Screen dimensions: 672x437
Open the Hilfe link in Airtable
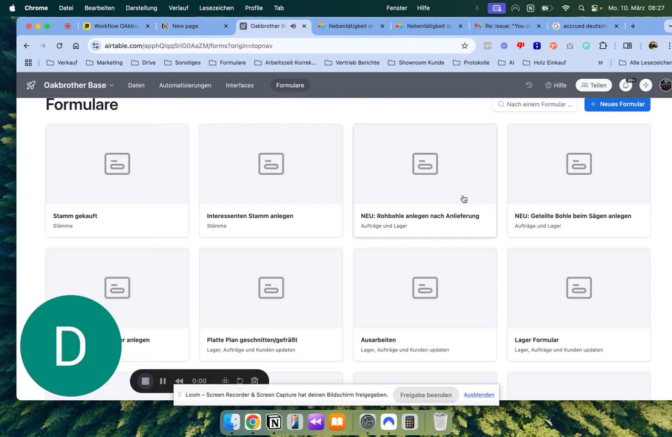click(x=556, y=85)
